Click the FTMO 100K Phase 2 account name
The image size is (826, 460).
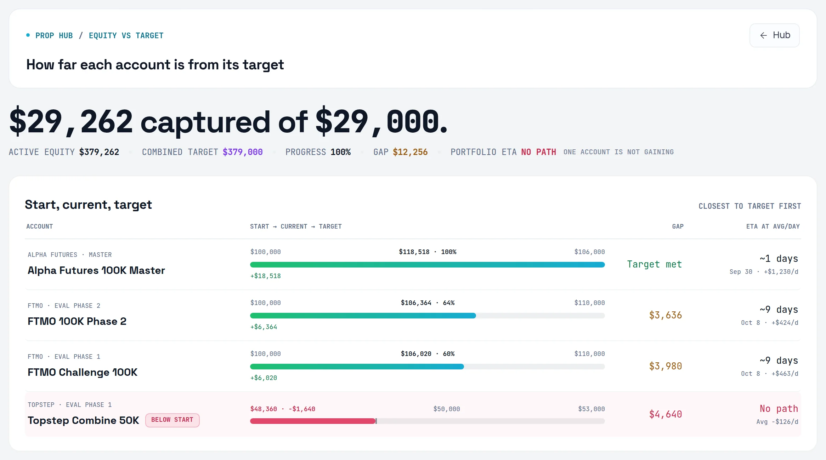click(x=77, y=321)
